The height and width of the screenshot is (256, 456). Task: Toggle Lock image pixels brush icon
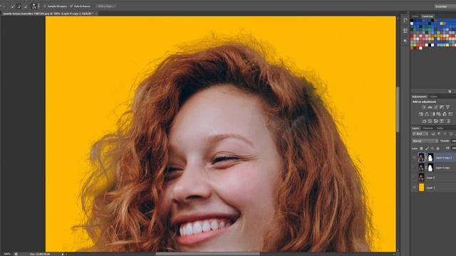tap(427, 148)
